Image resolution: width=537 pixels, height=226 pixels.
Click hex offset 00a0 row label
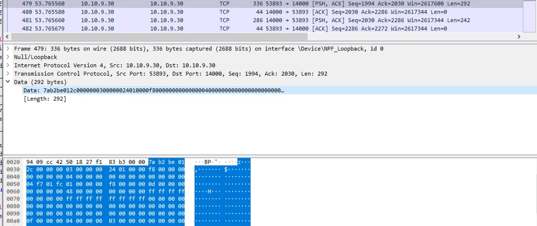point(13,221)
